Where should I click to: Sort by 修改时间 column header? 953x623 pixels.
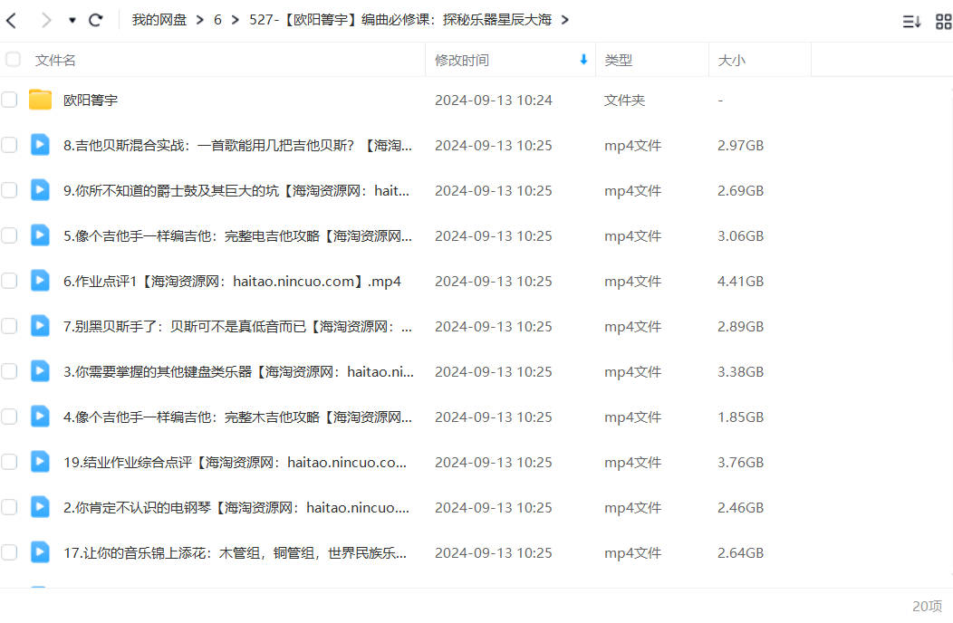tap(462, 60)
